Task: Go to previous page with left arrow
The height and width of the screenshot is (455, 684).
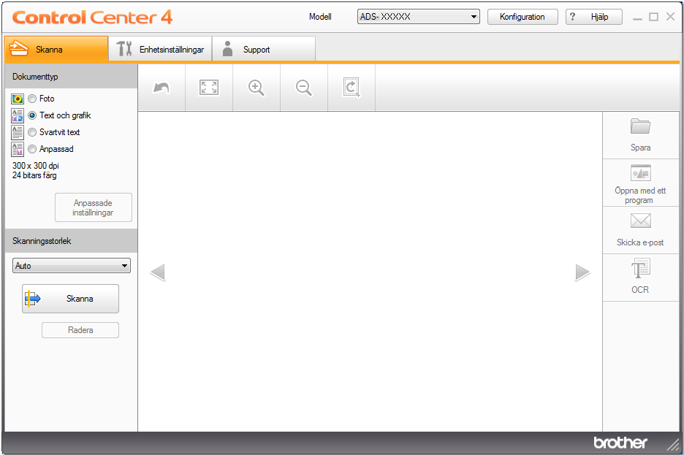Action: tap(157, 272)
